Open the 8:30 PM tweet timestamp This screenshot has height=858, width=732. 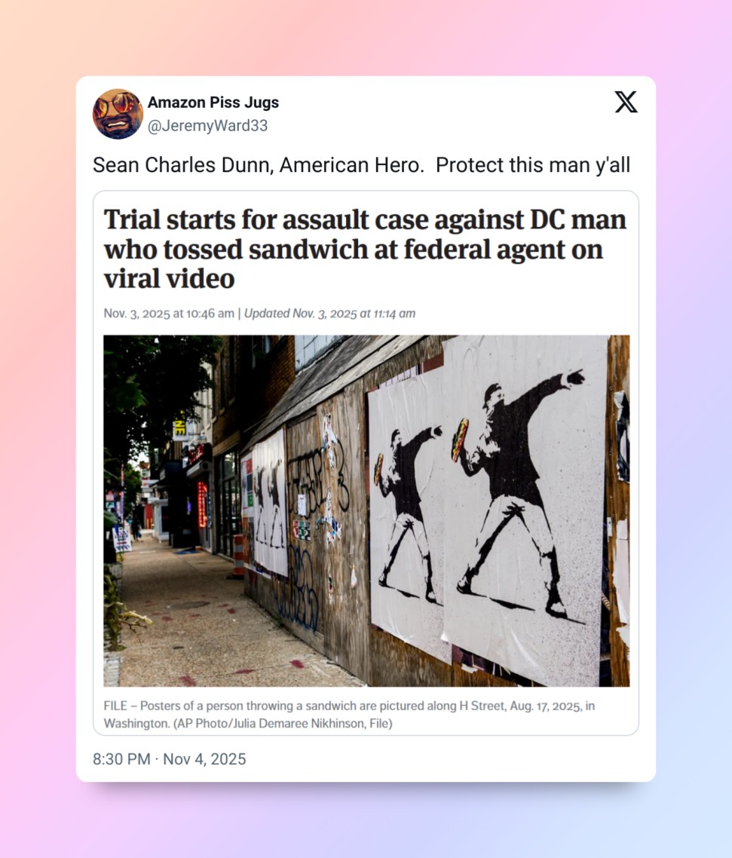(121, 759)
